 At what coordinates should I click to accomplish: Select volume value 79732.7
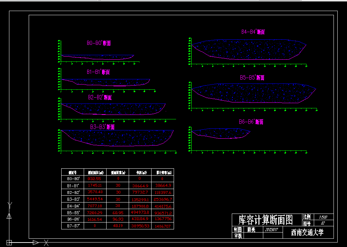point(140,192)
